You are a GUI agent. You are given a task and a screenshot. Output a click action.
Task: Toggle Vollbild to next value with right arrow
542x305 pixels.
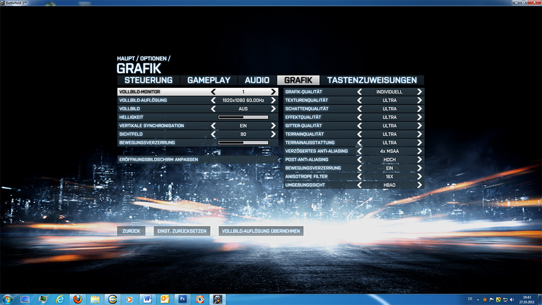click(x=273, y=109)
